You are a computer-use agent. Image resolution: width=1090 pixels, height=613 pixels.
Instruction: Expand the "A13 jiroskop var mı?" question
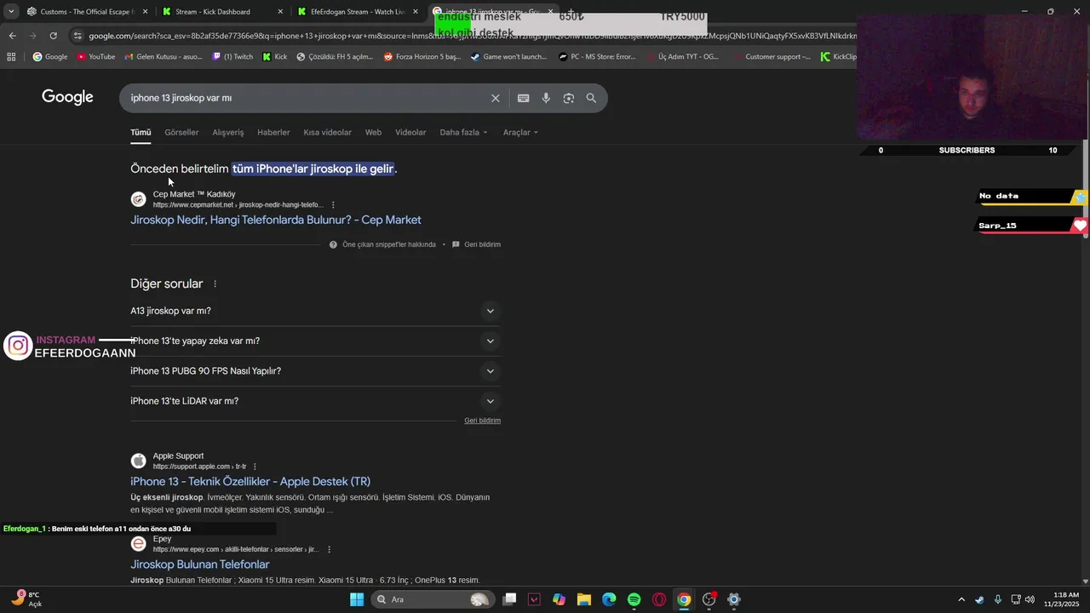click(315, 311)
